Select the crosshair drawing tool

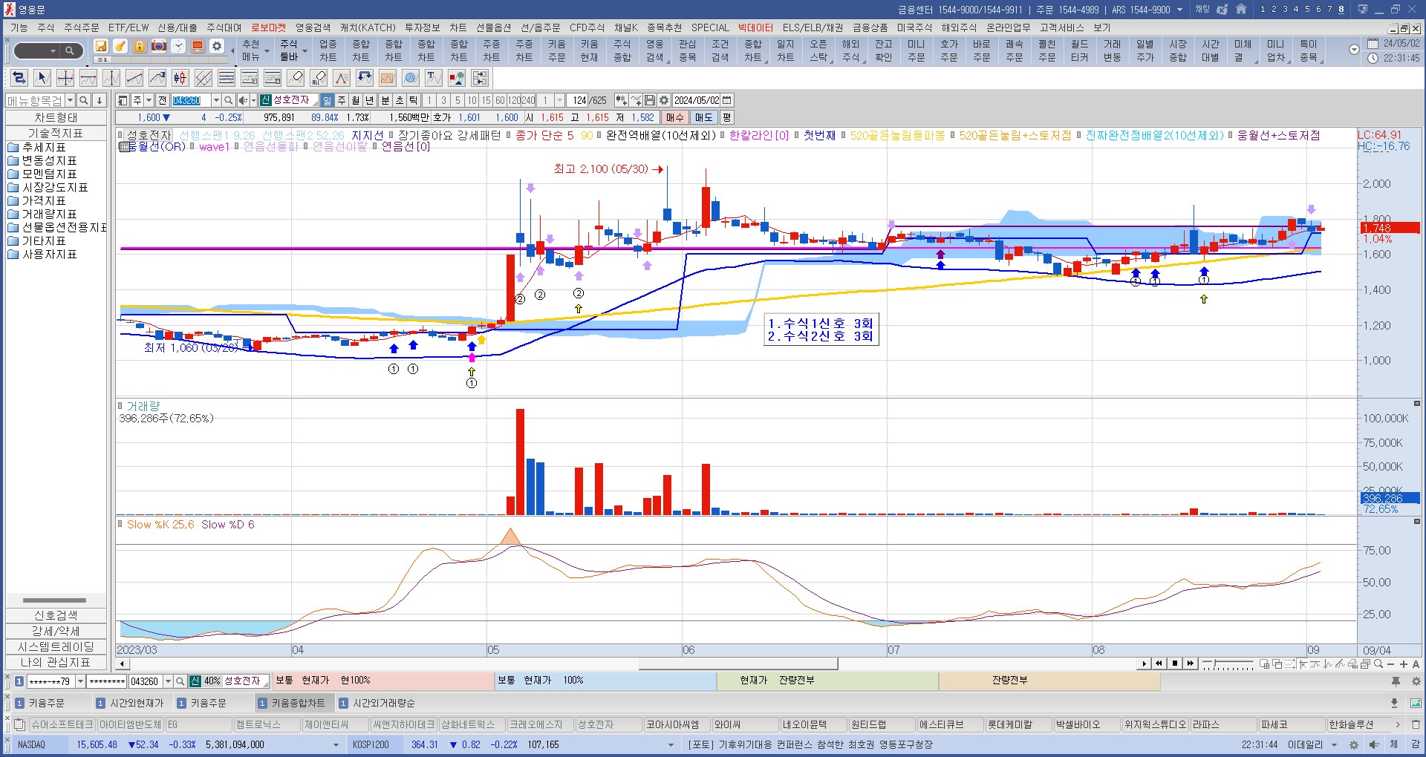click(65, 78)
